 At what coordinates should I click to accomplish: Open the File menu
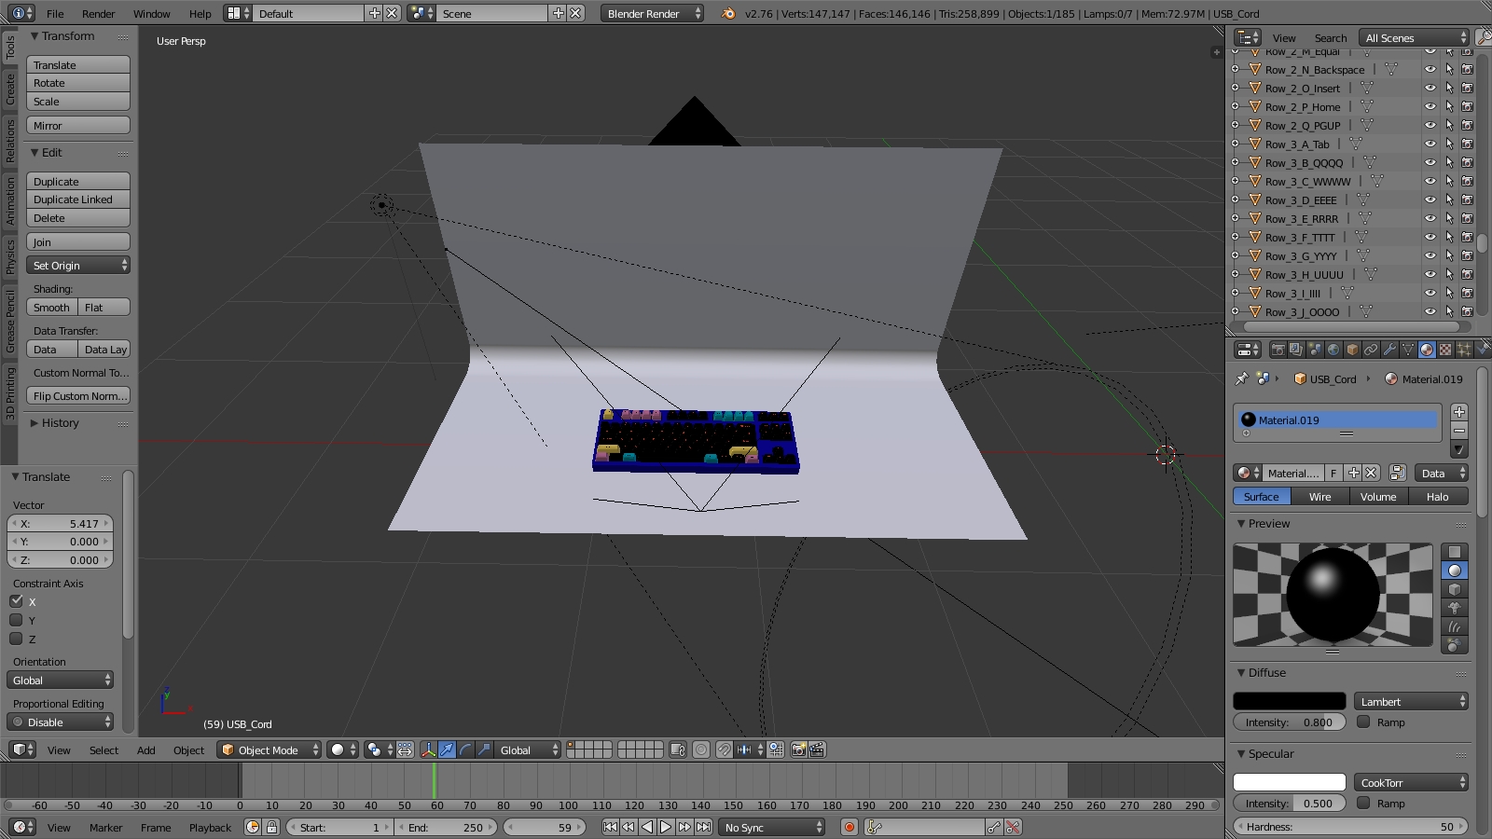55,13
